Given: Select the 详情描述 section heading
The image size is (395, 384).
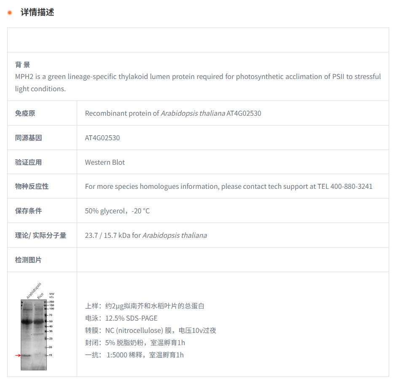Looking at the screenshot, I should coord(38,12).
